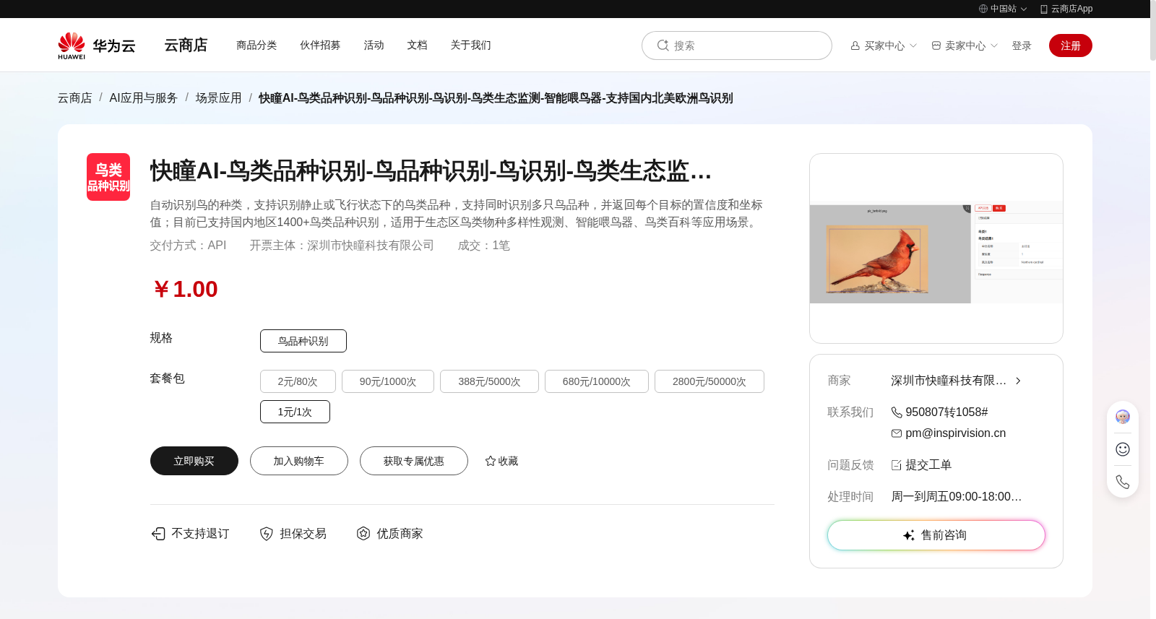
Task: Select the 388元/5000次 package
Action: [489, 381]
